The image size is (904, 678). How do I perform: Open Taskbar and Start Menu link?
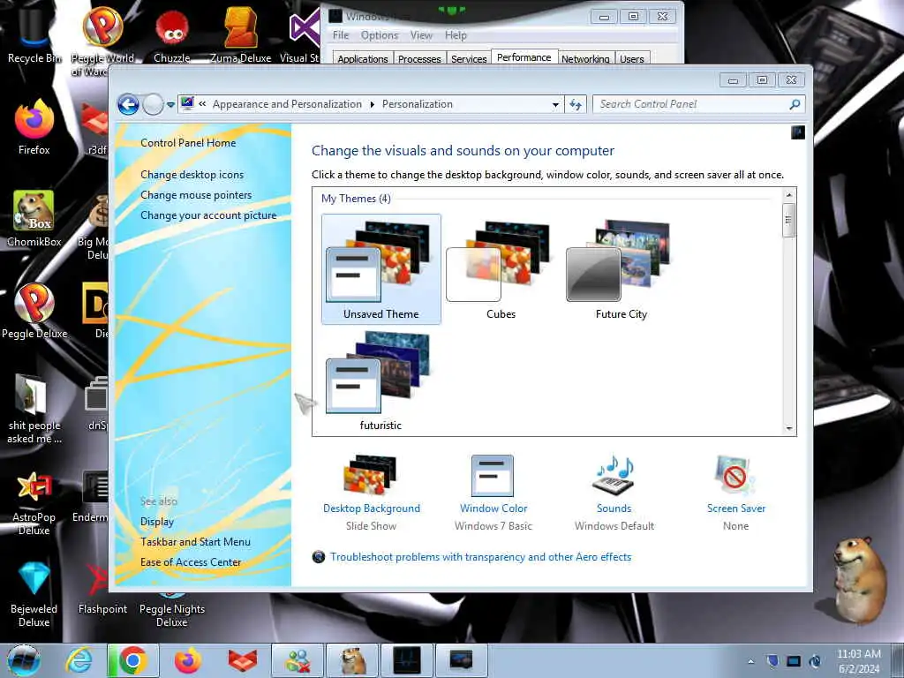coord(195,542)
